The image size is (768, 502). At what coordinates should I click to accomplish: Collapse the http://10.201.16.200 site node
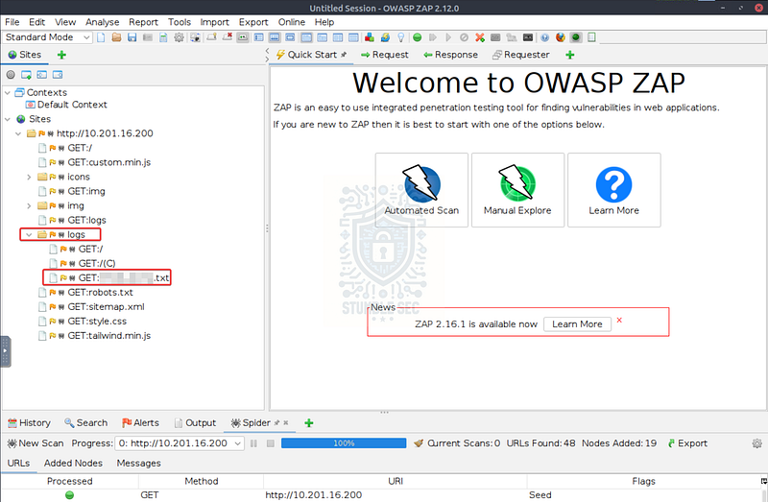[18, 133]
